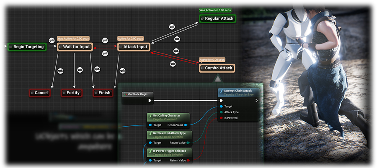Select the Begin Targeting state node
This screenshot has width=377, height=168.
pos(27,47)
